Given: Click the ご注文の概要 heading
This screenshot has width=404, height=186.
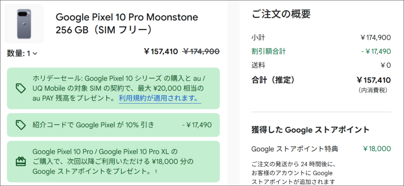Looking at the screenshot, I should click(x=281, y=14).
